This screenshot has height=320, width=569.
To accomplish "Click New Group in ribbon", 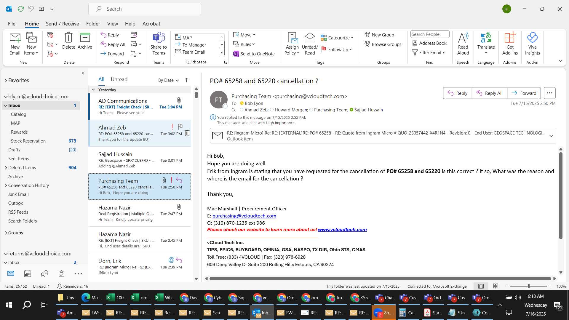I will coord(379,35).
